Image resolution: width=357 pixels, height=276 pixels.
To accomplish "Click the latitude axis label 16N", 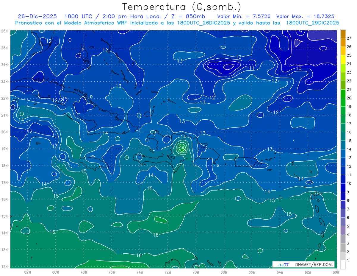I will coord(4,199).
